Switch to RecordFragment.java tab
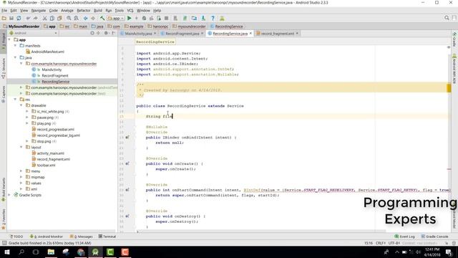The width and height of the screenshot is (458, 258). (182, 34)
